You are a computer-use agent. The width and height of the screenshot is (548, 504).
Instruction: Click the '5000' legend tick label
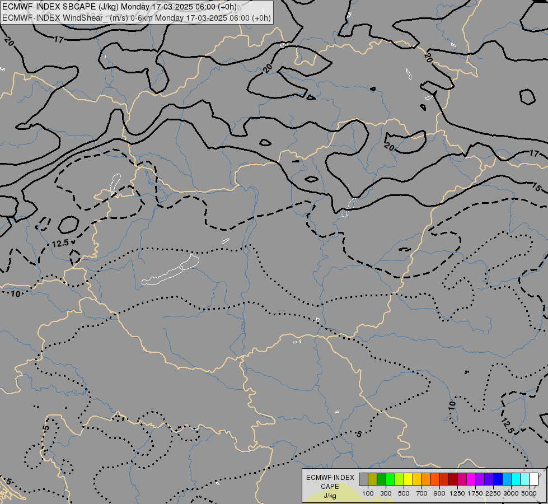point(529,493)
